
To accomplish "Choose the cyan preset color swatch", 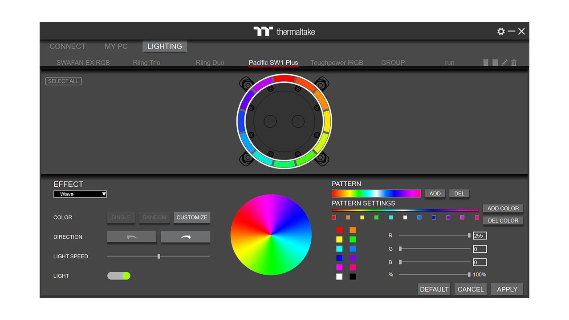I will coord(339,249).
